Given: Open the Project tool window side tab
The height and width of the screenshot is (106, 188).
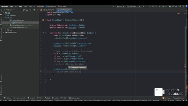Looking at the screenshot, I should 1,12.
